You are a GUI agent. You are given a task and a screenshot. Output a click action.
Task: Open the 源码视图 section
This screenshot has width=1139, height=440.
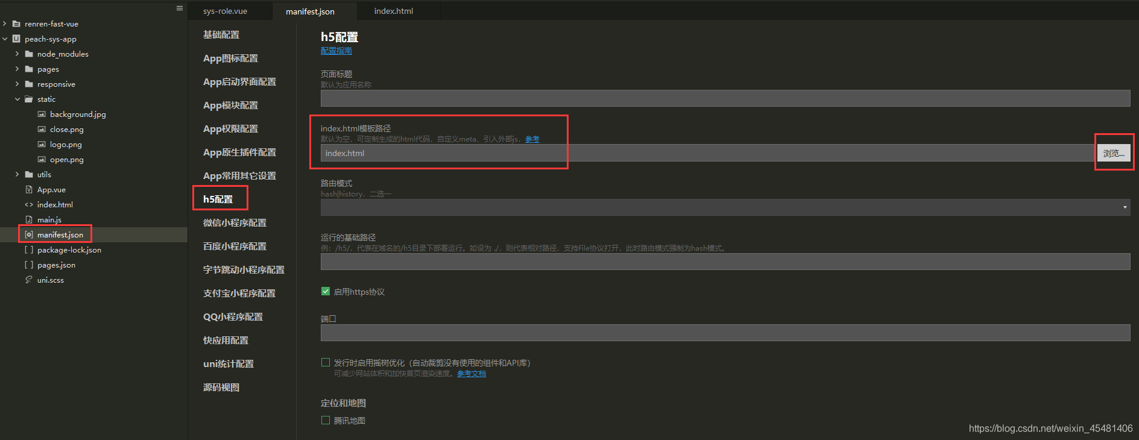click(x=221, y=388)
